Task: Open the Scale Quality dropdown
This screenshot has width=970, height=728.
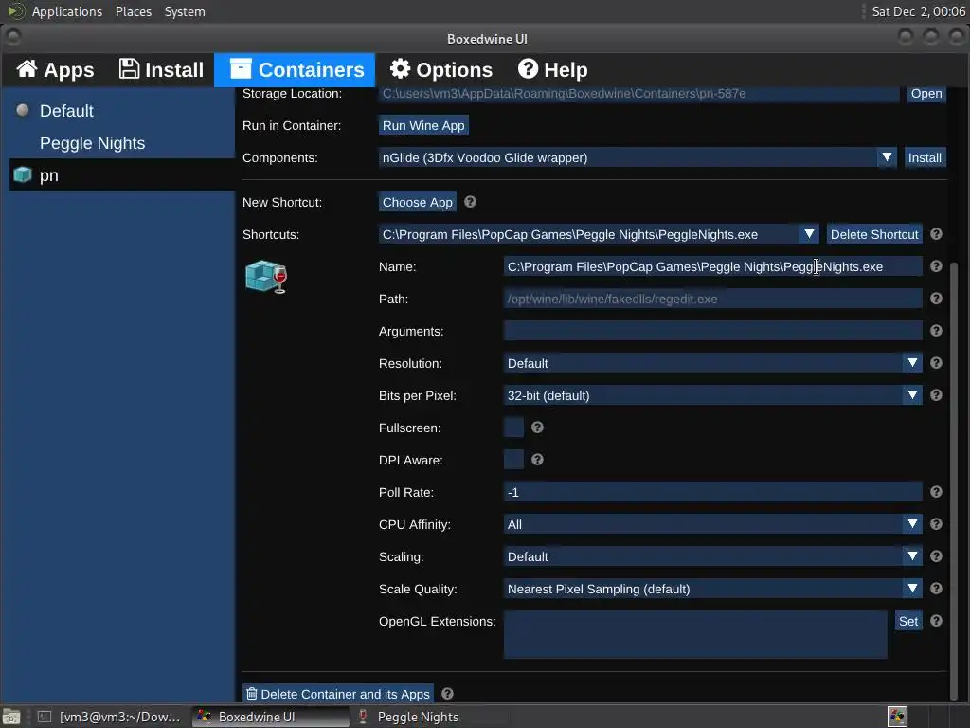Action: point(712,589)
